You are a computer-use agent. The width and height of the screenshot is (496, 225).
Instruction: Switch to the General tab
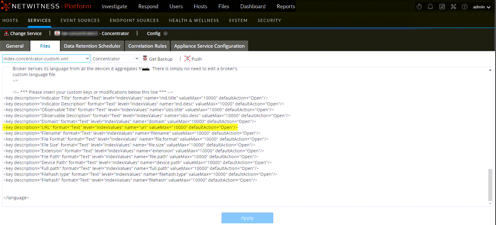click(15, 46)
